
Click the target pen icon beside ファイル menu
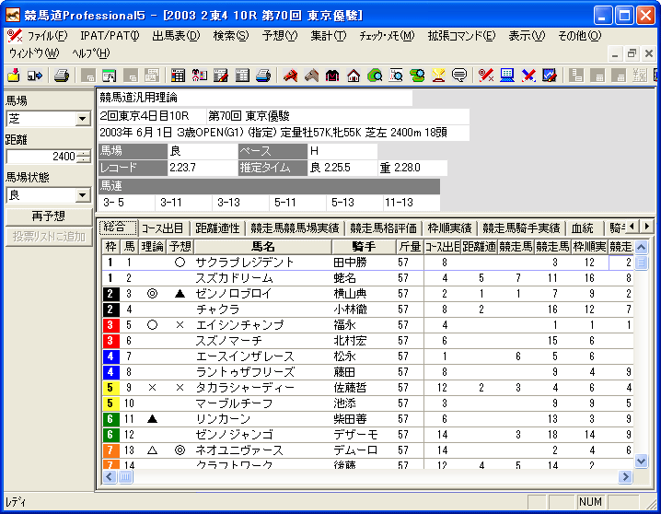point(15,36)
